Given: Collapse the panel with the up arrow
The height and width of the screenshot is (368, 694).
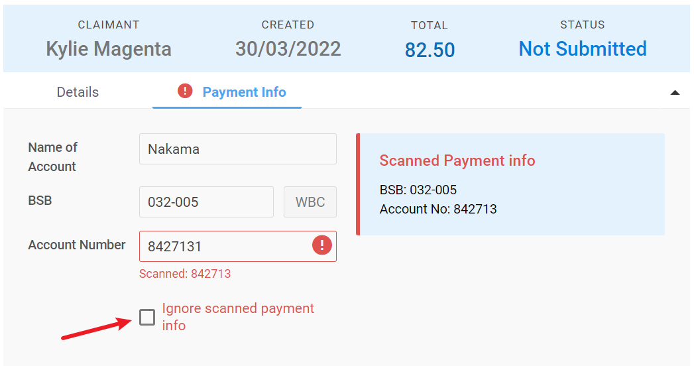Looking at the screenshot, I should pos(675,93).
